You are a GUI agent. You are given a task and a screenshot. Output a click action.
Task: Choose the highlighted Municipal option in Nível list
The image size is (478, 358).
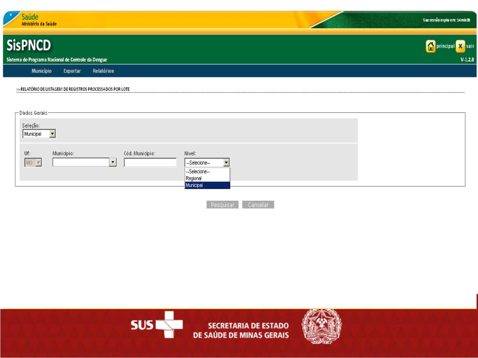click(207, 185)
